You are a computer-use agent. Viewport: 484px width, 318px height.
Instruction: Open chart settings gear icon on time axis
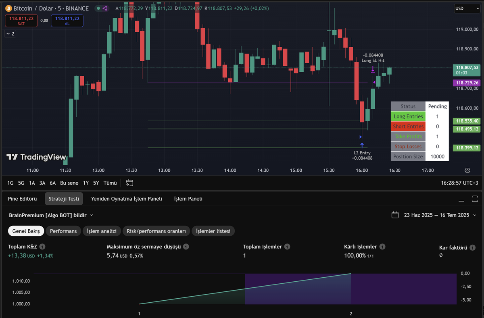coord(467,170)
